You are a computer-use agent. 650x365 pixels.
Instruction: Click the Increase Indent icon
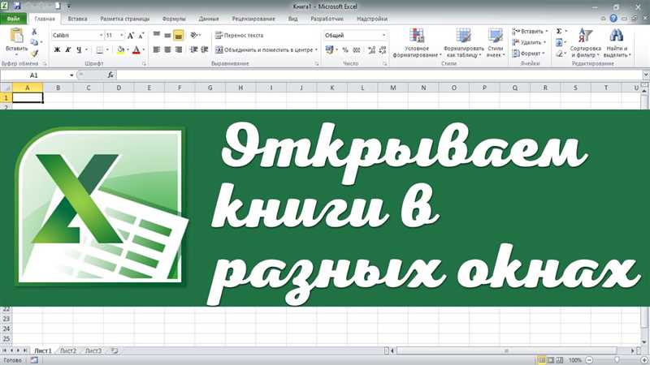tap(205, 49)
